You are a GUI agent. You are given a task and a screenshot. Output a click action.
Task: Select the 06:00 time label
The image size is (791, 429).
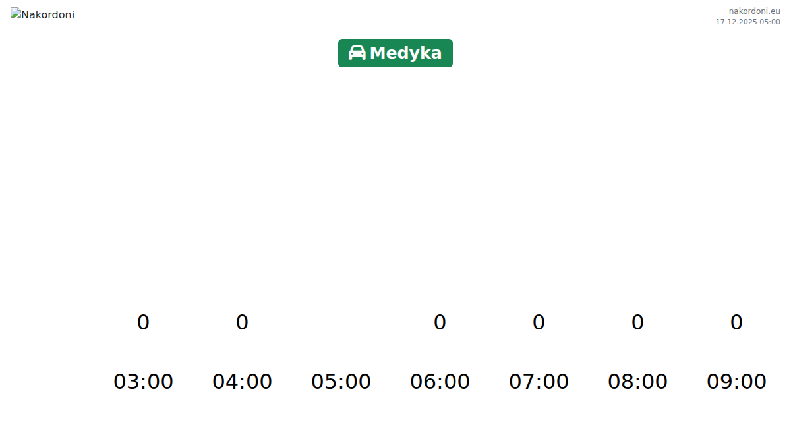point(440,382)
